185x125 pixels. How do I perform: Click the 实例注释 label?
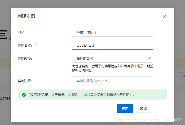pos(25,81)
